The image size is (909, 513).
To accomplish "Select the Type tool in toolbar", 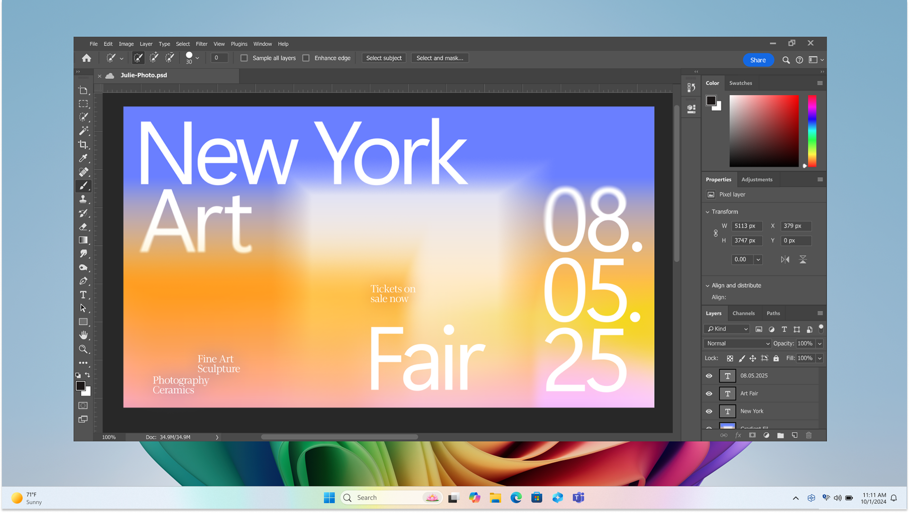I will tap(83, 294).
